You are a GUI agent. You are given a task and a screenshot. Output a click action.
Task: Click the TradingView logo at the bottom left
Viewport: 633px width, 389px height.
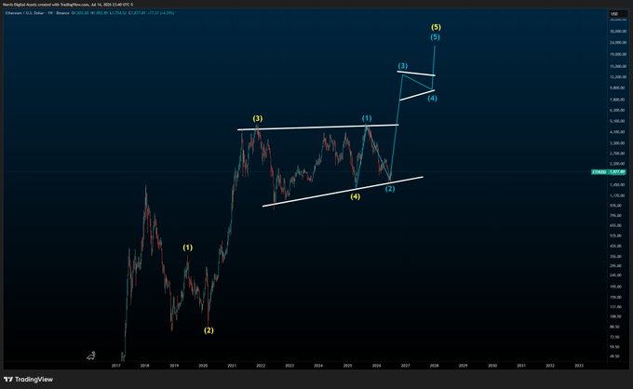[28, 380]
